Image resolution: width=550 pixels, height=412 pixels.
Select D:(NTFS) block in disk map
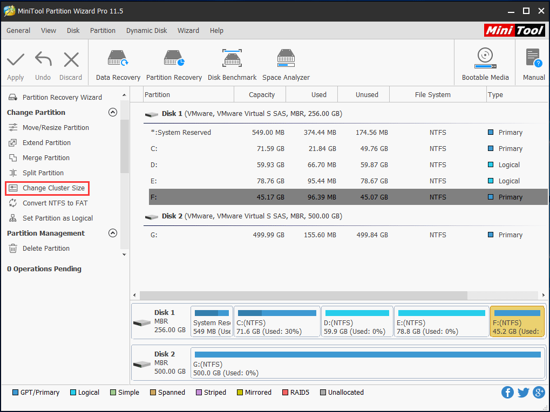[357, 321]
